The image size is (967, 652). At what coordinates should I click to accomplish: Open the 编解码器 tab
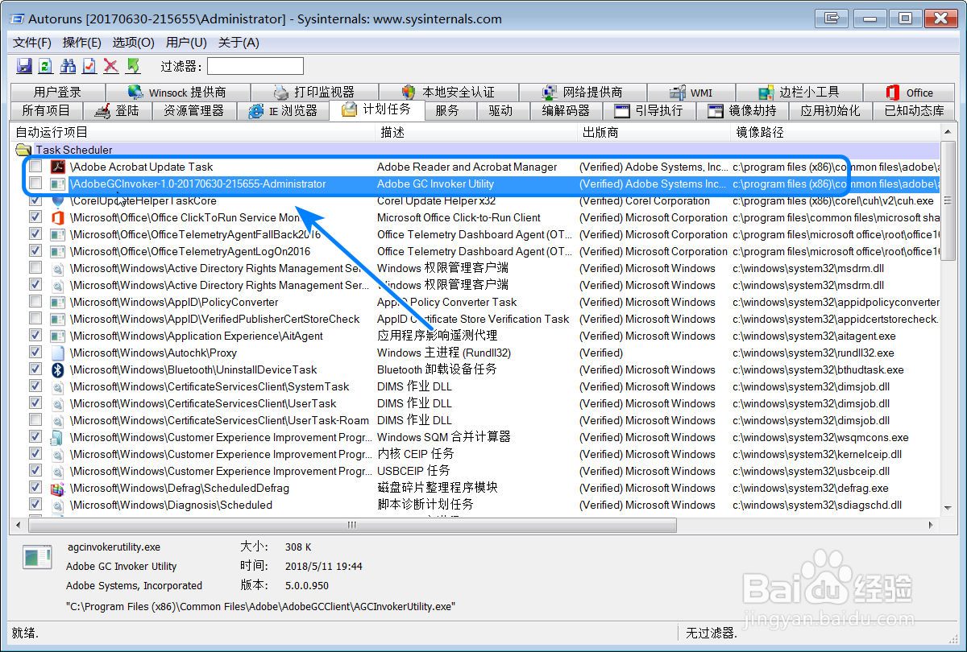[566, 111]
